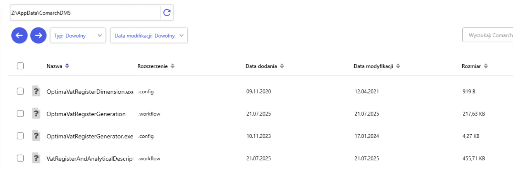Sort by the Rozszerzenie column header
Image resolution: width=513 pixels, height=169 pixels.
pyautogui.click(x=153, y=66)
